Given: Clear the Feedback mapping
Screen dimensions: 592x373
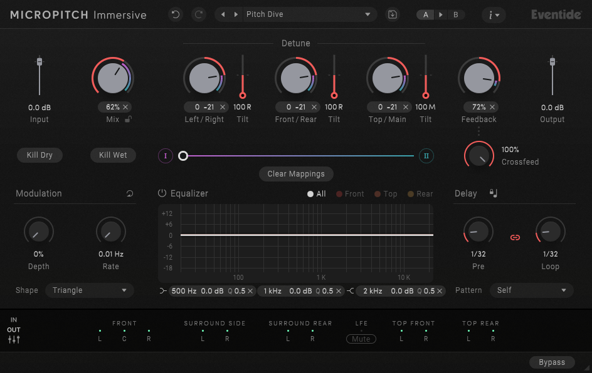Looking at the screenshot, I should [492, 107].
